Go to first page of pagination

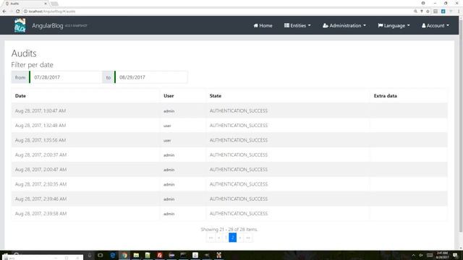pos(211,238)
